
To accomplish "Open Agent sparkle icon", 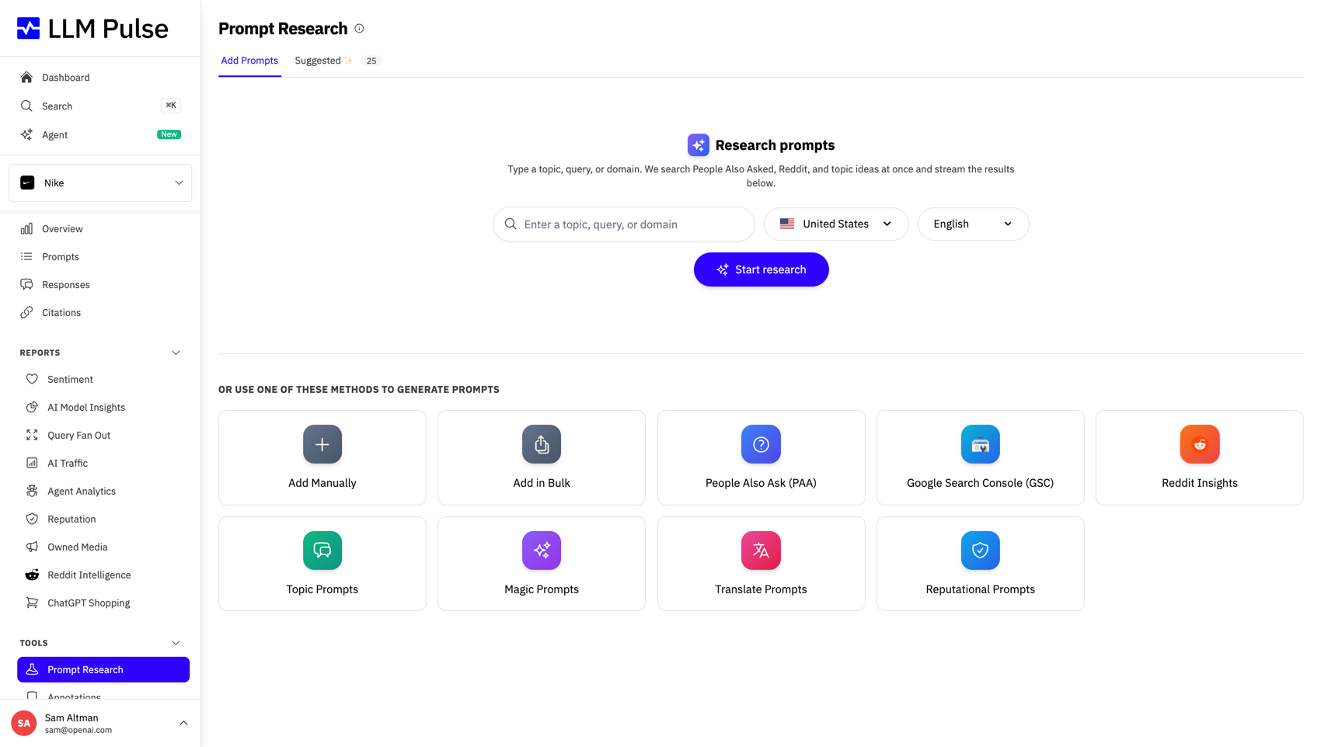I will [x=26, y=134].
